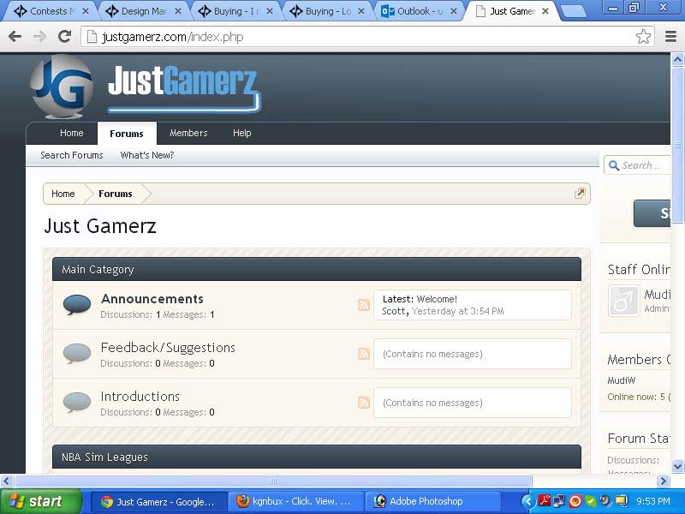This screenshot has height=514, width=685.
Task: Click the Search Forums link
Action: [72, 155]
